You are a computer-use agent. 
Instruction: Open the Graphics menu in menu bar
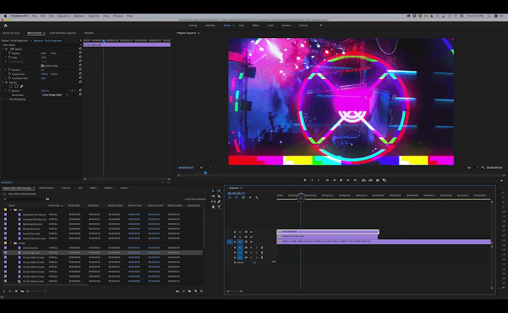click(93, 16)
